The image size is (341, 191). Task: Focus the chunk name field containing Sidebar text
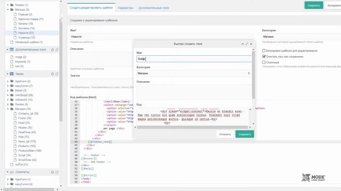(194, 59)
